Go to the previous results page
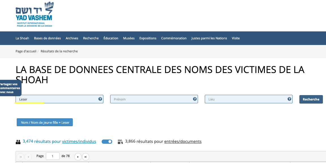326x163 pixels. point(28,156)
